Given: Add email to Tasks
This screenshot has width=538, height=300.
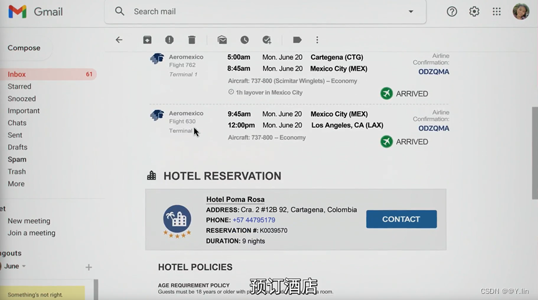Looking at the screenshot, I should pyautogui.click(x=267, y=40).
